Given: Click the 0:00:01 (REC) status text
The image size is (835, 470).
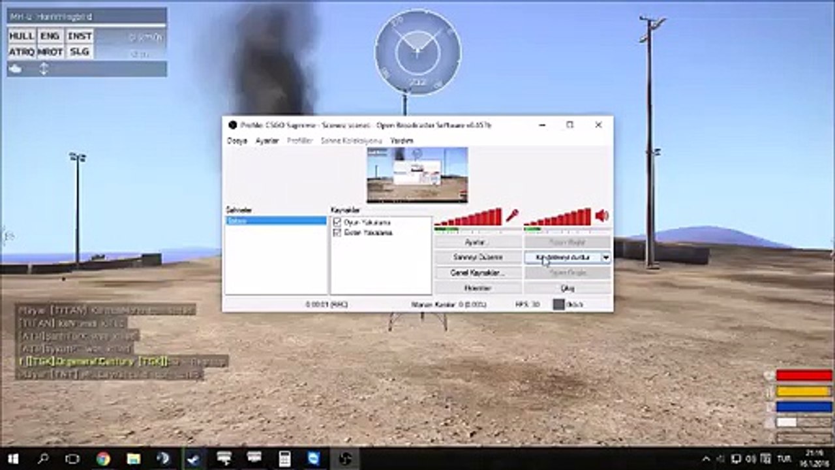Looking at the screenshot, I should 326,304.
